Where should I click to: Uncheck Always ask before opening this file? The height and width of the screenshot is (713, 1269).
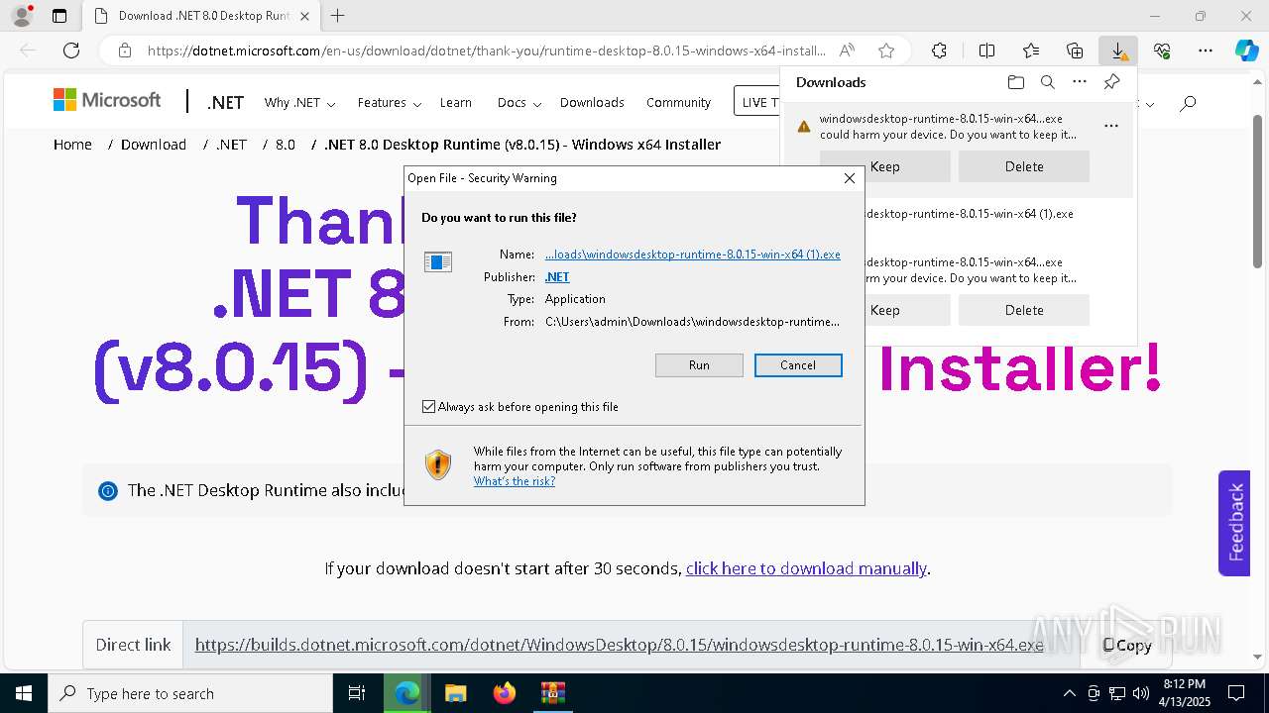(429, 407)
